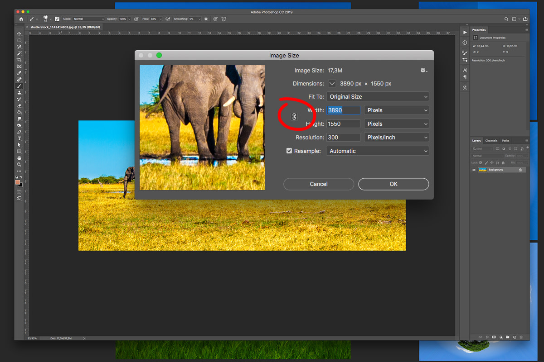
Task: Click the background color swatch
Action: (x=21, y=184)
